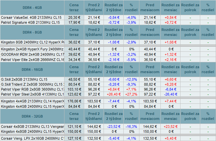Image resolution: width=216 pixels, height=141 pixels.
Task: Click the blue -0,84 € difference value
Action: point(114,17)
